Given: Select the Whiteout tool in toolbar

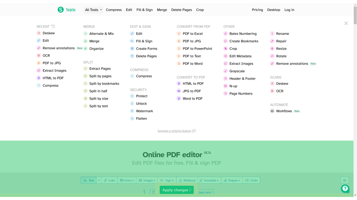Looking at the screenshot, I should (187, 180).
